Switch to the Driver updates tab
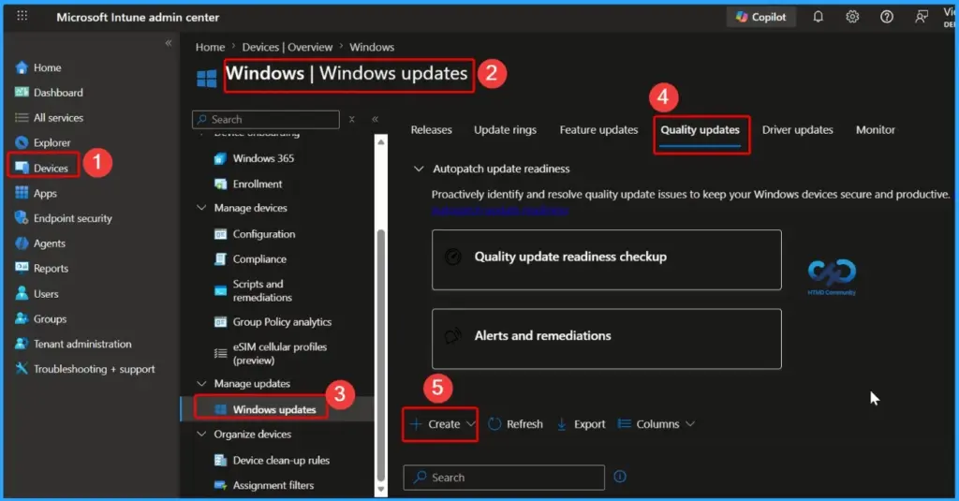The image size is (959, 501). tap(798, 129)
